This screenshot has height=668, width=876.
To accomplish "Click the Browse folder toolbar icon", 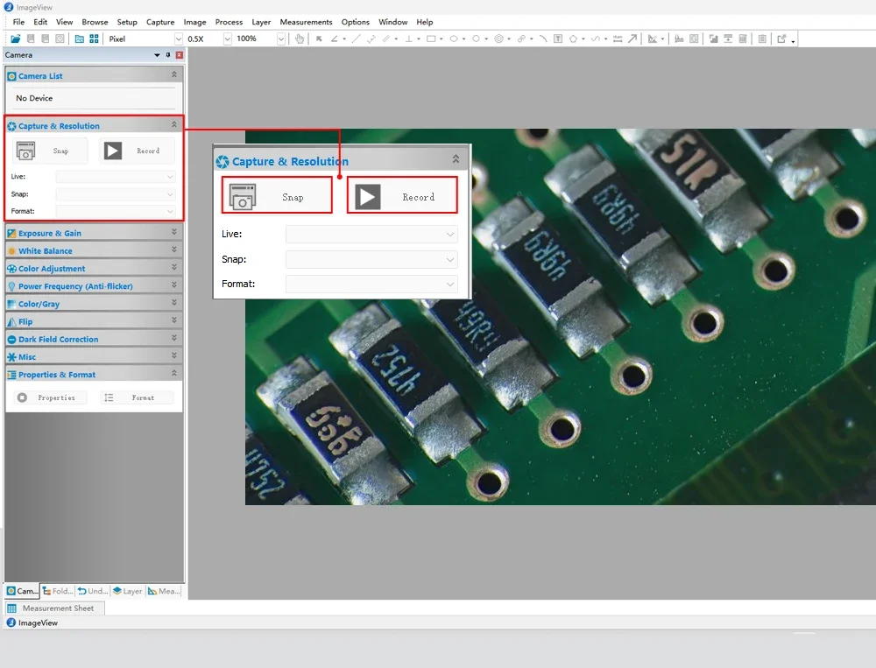I will [x=80, y=39].
